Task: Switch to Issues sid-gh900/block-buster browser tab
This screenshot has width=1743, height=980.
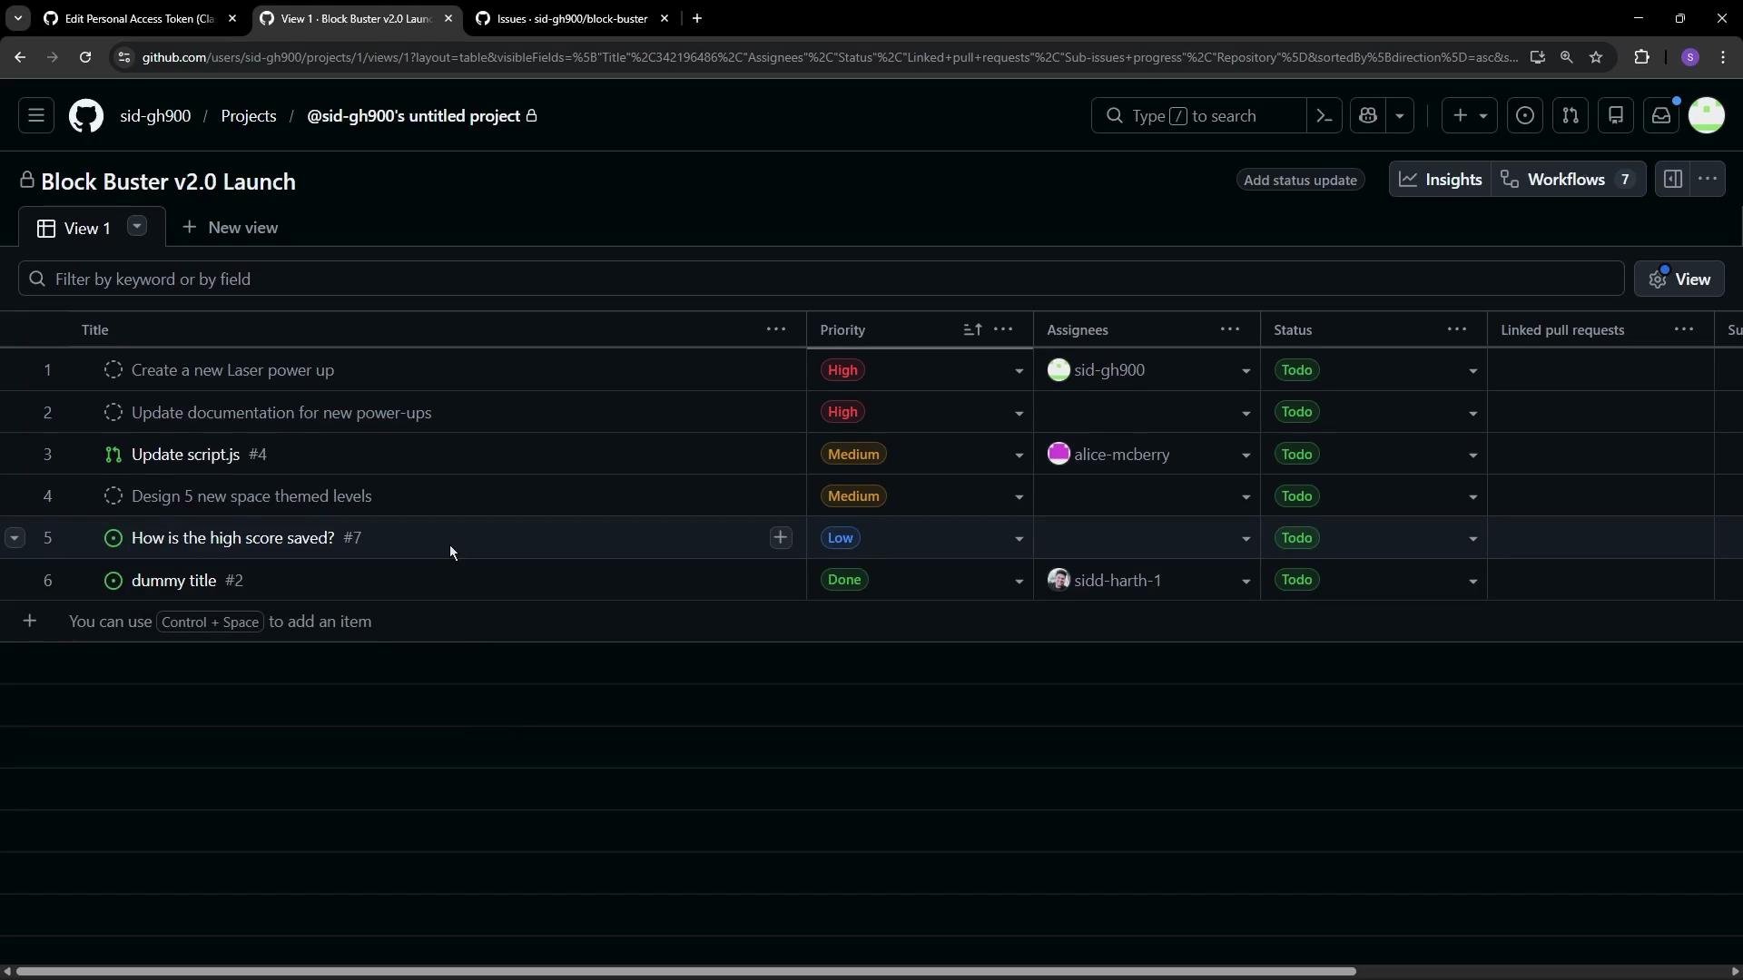Action: point(572,18)
